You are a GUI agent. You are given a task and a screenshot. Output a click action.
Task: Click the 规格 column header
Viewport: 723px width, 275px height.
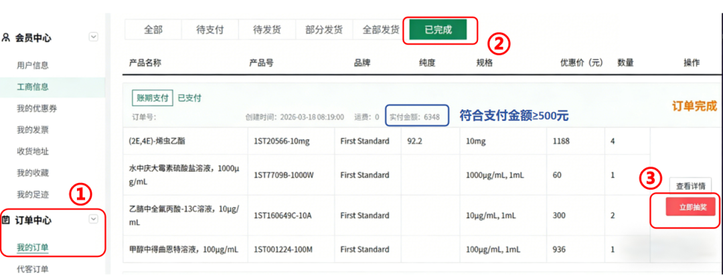click(x=484, y=63)
